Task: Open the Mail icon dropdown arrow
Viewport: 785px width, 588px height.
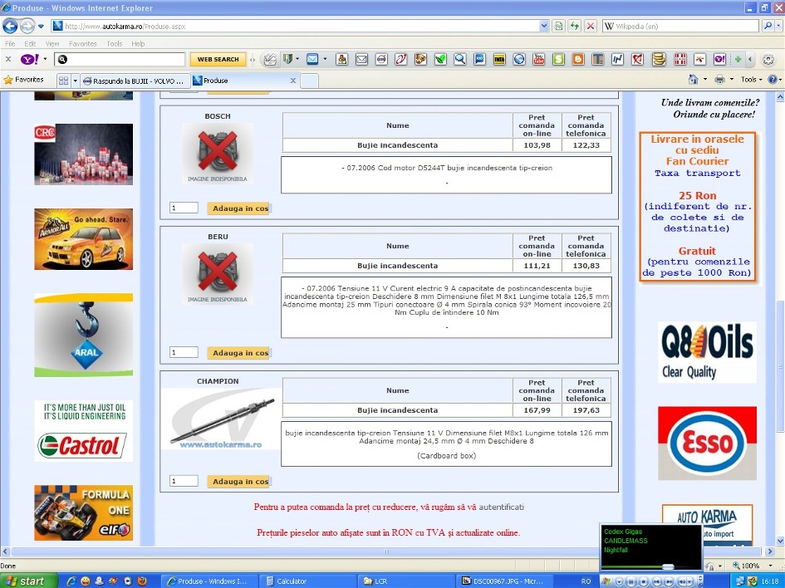Action: click(325, 60)
